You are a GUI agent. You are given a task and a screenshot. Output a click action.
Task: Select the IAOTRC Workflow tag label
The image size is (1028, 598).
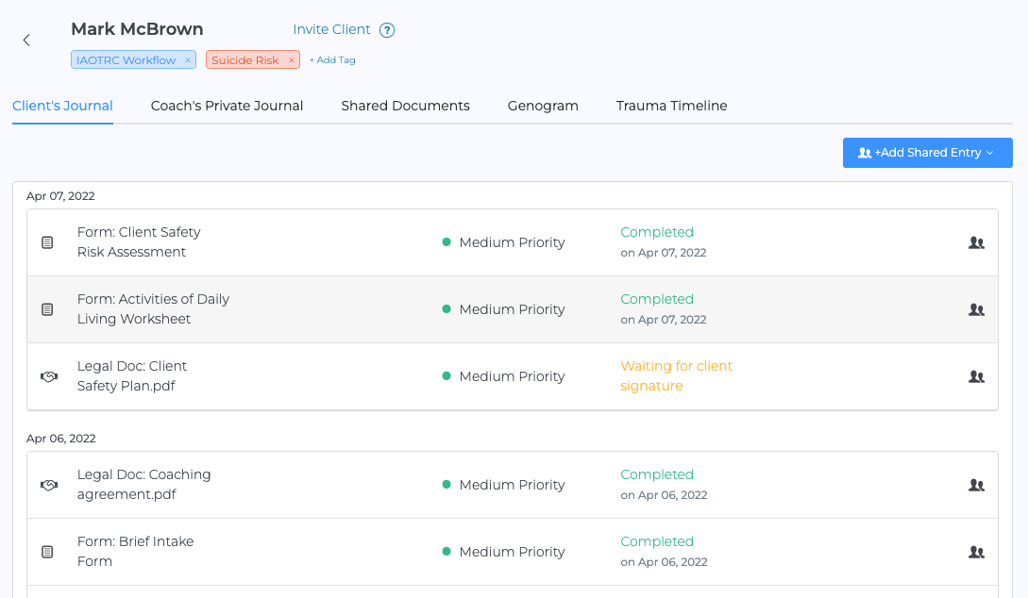126,60
